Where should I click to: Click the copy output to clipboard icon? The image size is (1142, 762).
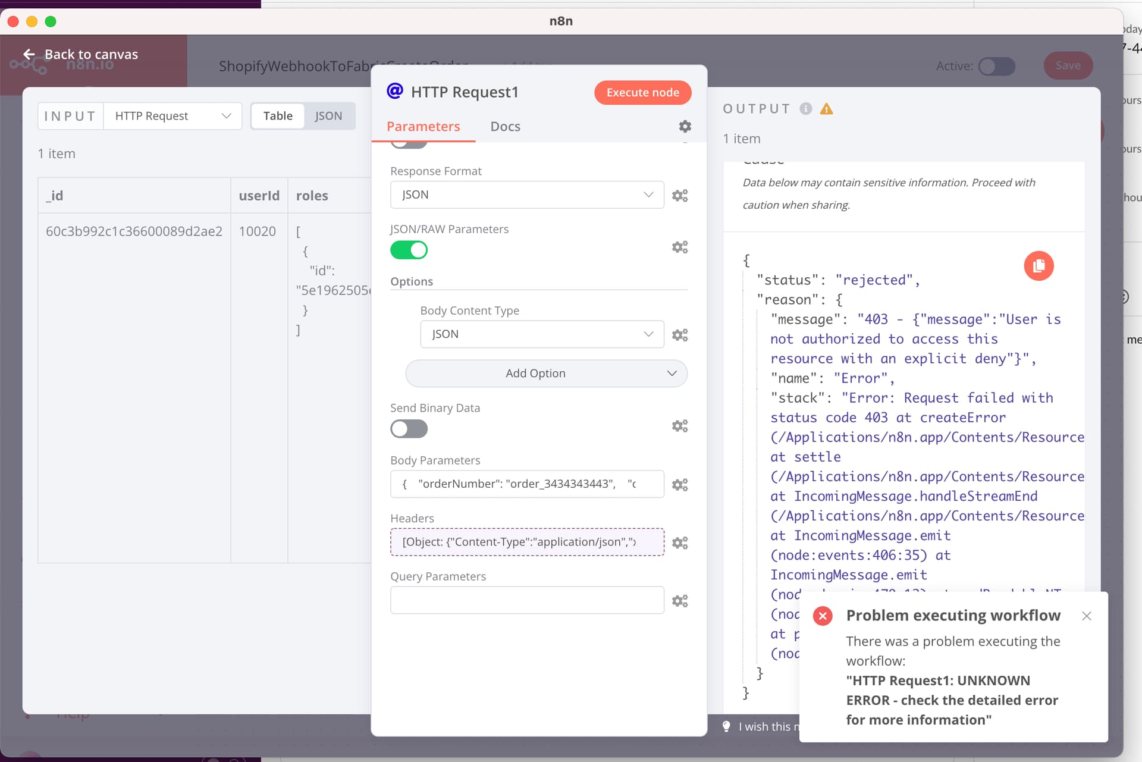pos(1039,266)
